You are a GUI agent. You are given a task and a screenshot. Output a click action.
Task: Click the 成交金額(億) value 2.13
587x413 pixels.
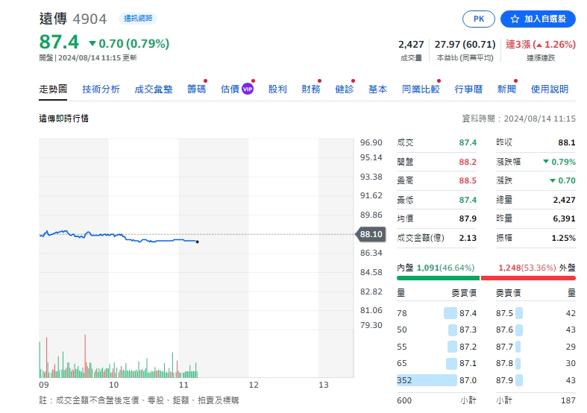tap(468, 238)
